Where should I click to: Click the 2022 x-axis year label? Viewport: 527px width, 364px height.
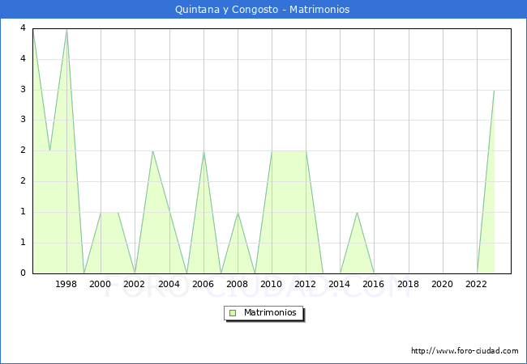pos(476,284)
